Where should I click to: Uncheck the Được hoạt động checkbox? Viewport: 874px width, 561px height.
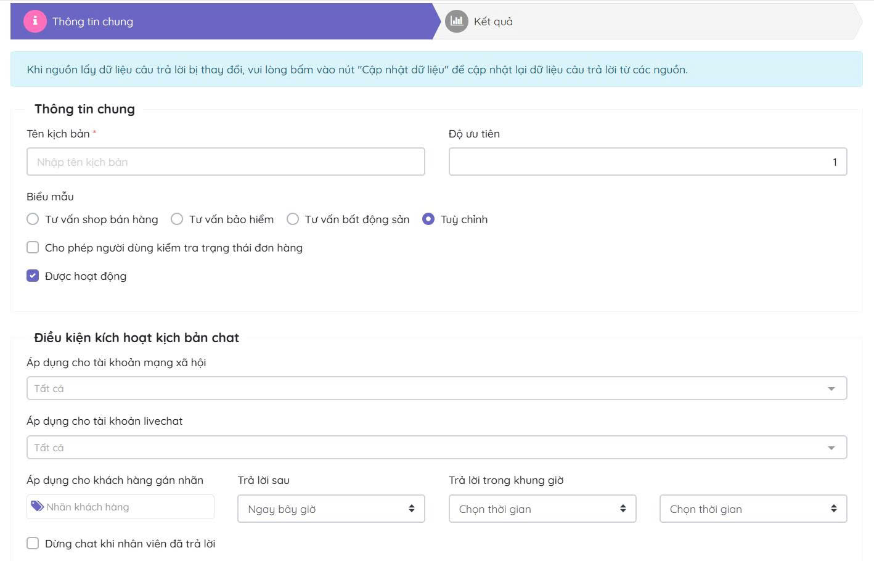[33, 276]
